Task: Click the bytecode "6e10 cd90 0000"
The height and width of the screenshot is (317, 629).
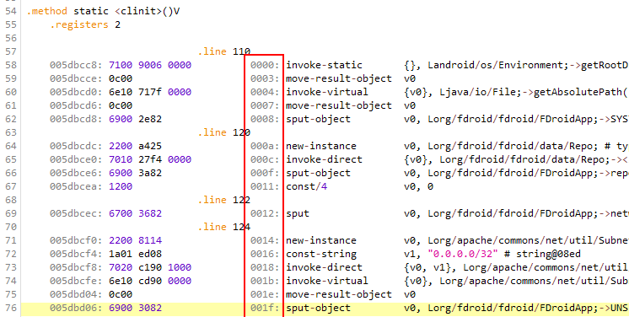Action: coord(150,281)
